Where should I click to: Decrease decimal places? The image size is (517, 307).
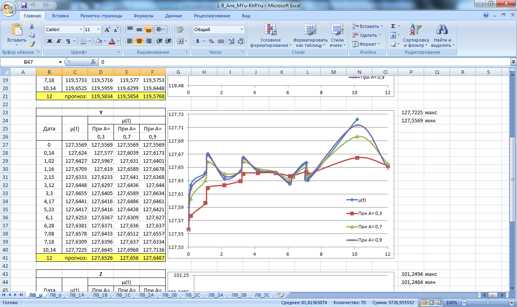pyautogui.click(x=240, y=41)
